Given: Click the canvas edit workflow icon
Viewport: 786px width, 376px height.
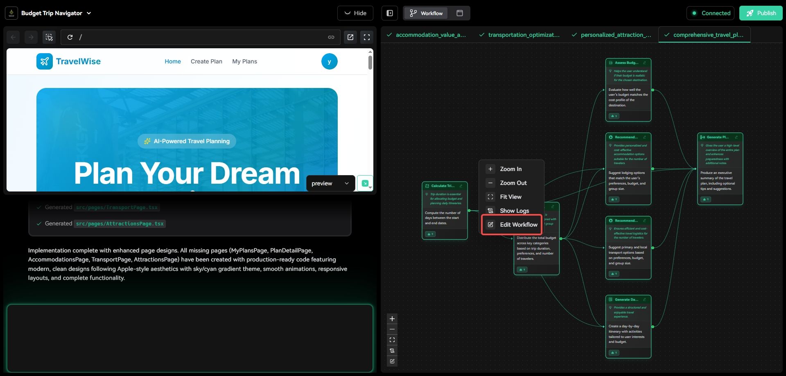Looking at the screenshot, I should [392, 361].
